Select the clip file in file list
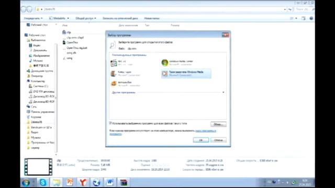Screen dimensions: 335x188 [x=66, y=32]
